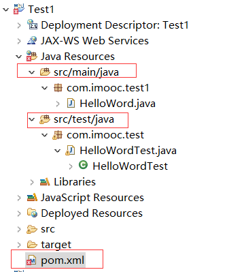Collapse the com.imooc.test package
246x272 pixels.
45,135
